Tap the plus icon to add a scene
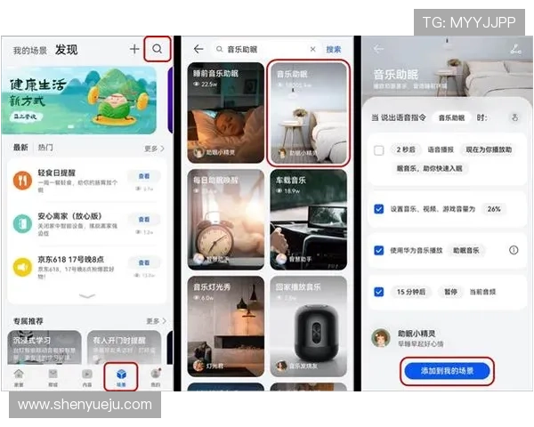This screenshot has height=427, width=534. pyautogui.click(x=134, y=49)
